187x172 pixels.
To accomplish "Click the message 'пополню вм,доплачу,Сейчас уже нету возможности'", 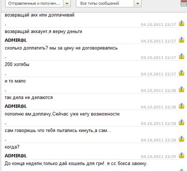I will tap(62, 114).
